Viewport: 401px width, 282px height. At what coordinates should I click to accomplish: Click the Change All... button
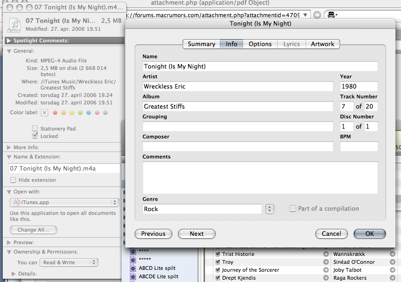point(34,230)
